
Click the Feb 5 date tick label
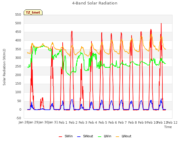pyautogui.click(x=103, y=122)
